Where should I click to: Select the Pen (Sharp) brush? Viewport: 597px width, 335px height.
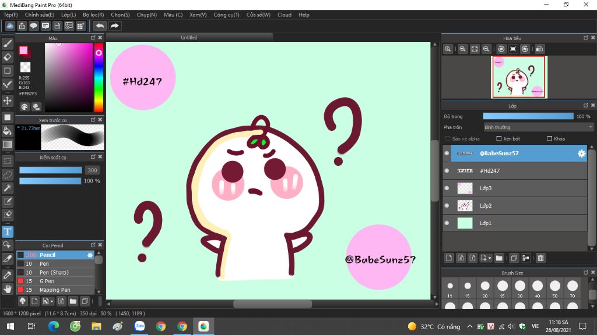pyautogui.click(x=55, y=272)
